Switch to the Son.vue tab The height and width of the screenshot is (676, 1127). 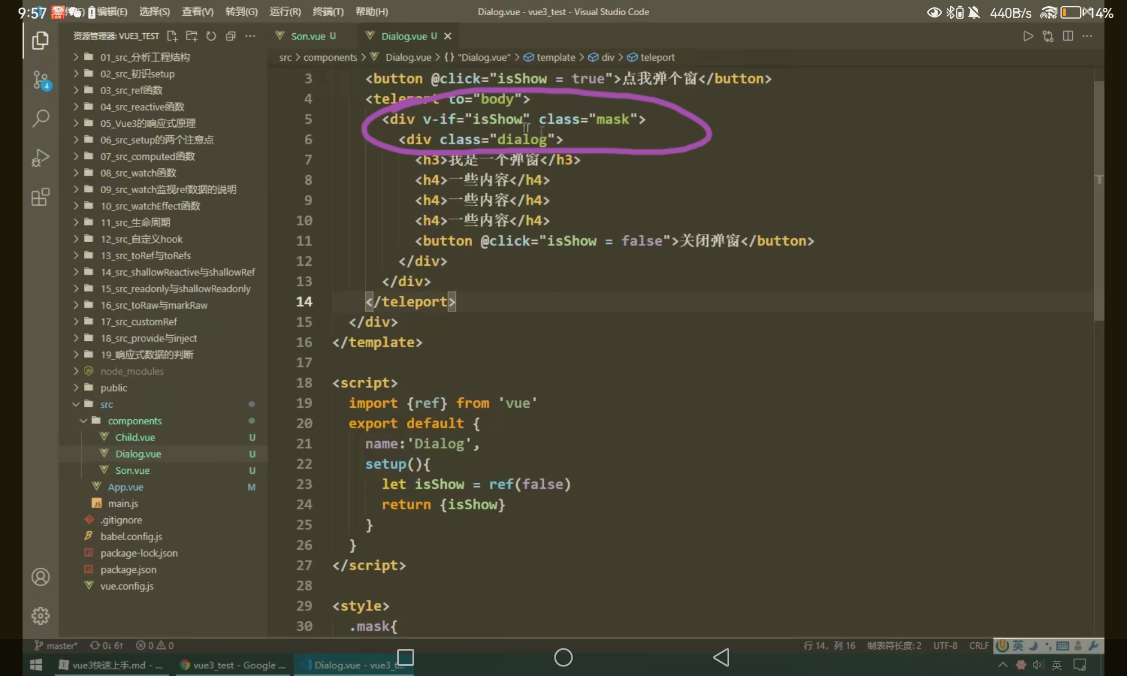(308, 36)
